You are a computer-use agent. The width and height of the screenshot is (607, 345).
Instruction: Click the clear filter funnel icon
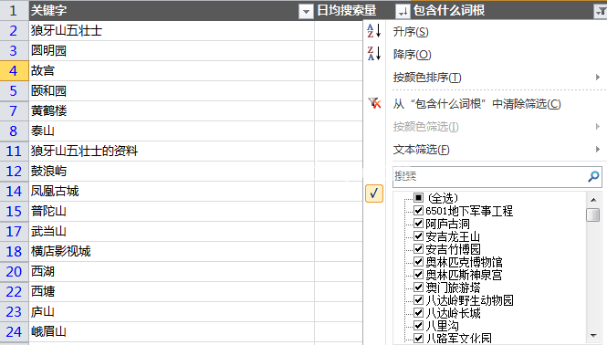click(x=374, y=103)
